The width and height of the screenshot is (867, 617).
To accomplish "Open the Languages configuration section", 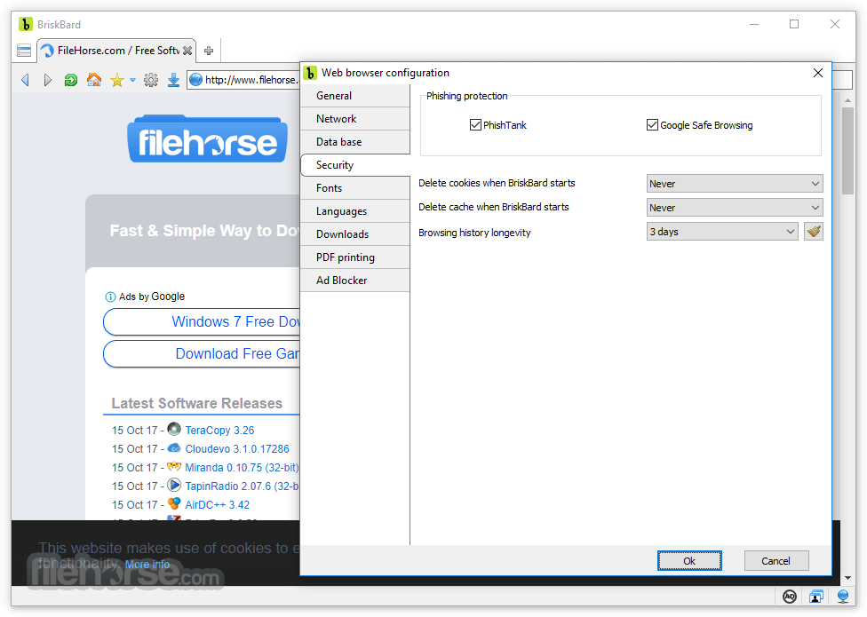I will [355, 211].
